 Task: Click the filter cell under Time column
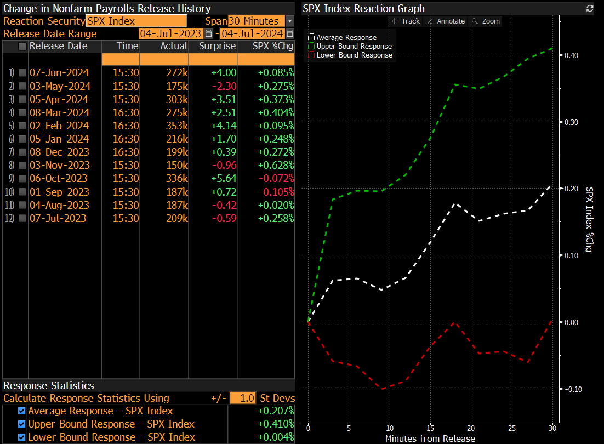(121, 59)
